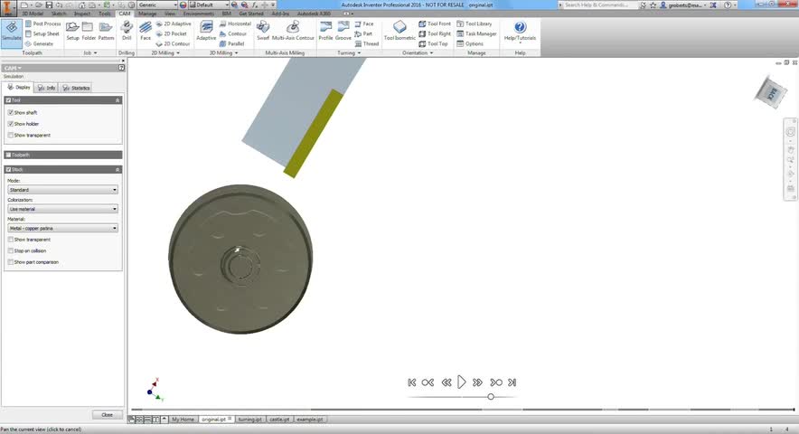Enable Show part comparison checkbox
The height and width of the screenshot is (434, 799).
click(x=11, y=262)
